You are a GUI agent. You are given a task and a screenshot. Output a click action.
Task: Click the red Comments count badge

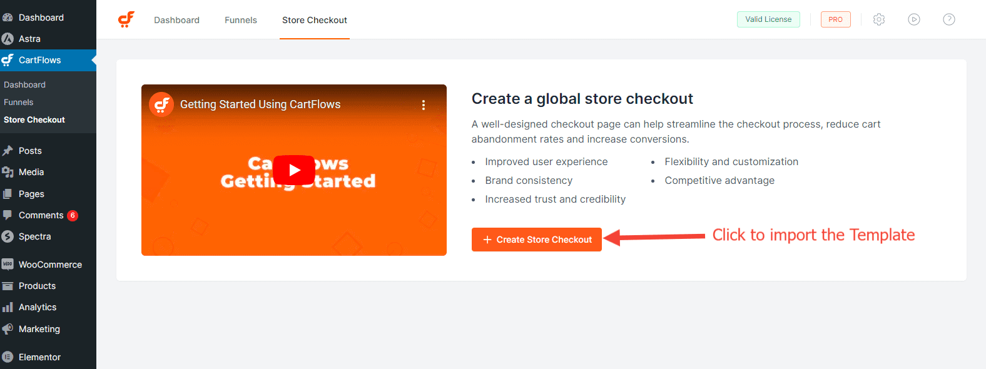pos(73,215)
